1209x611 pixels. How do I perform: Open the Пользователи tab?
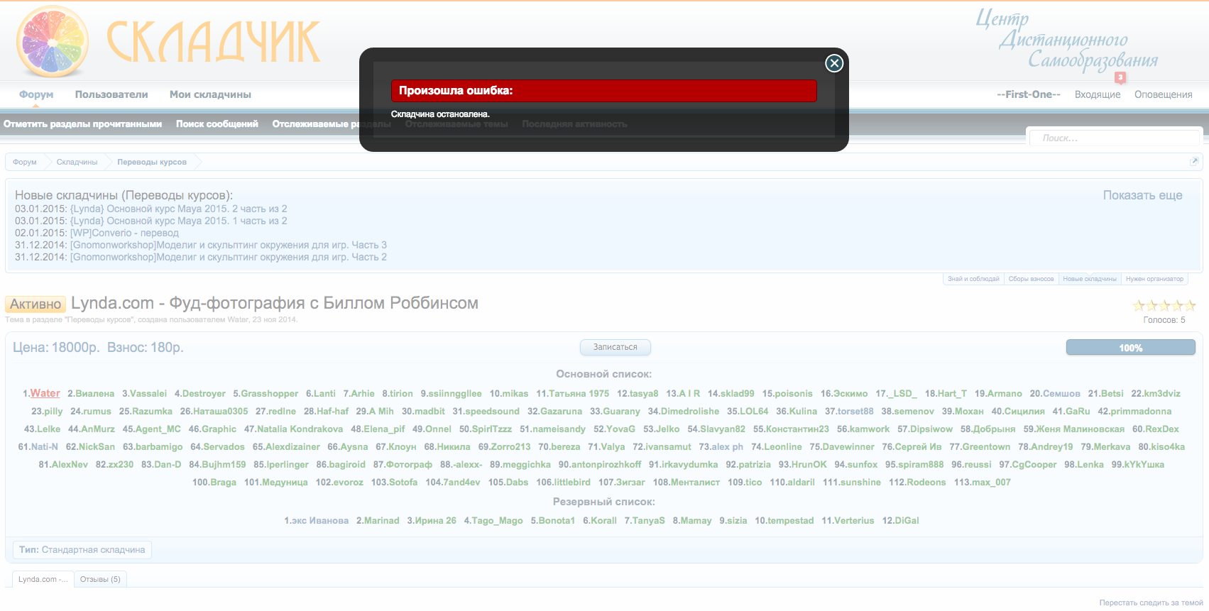point(111,94)
